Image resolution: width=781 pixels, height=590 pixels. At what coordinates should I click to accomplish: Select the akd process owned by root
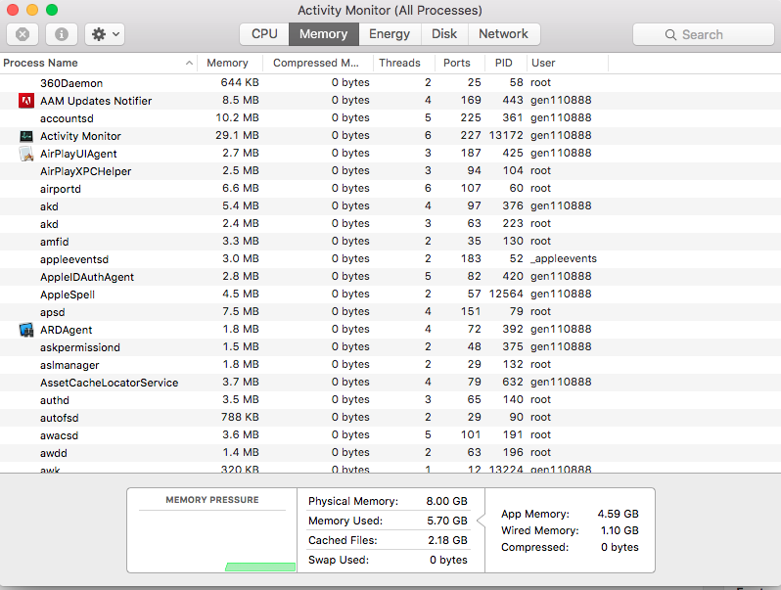point(390,223)
